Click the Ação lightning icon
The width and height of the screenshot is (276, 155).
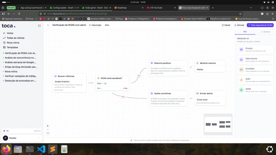coord(241,80)
